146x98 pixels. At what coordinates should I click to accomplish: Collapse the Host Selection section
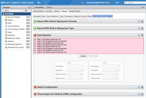click(142, 35)
